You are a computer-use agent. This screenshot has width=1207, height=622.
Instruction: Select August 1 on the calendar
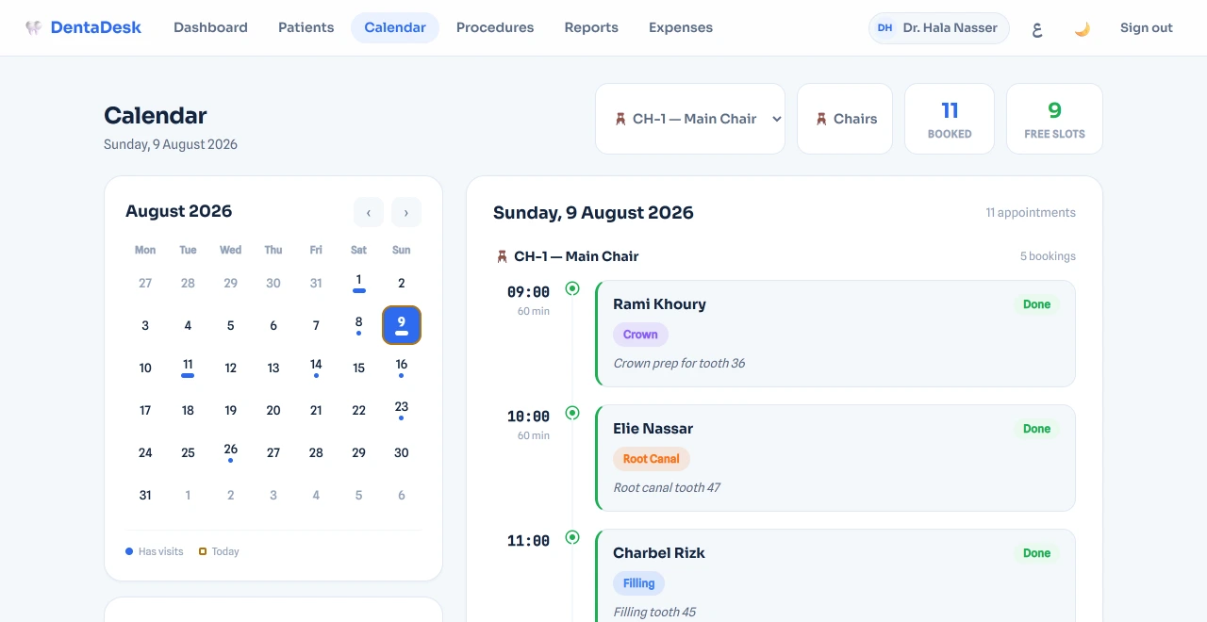[x=358, y=283]
